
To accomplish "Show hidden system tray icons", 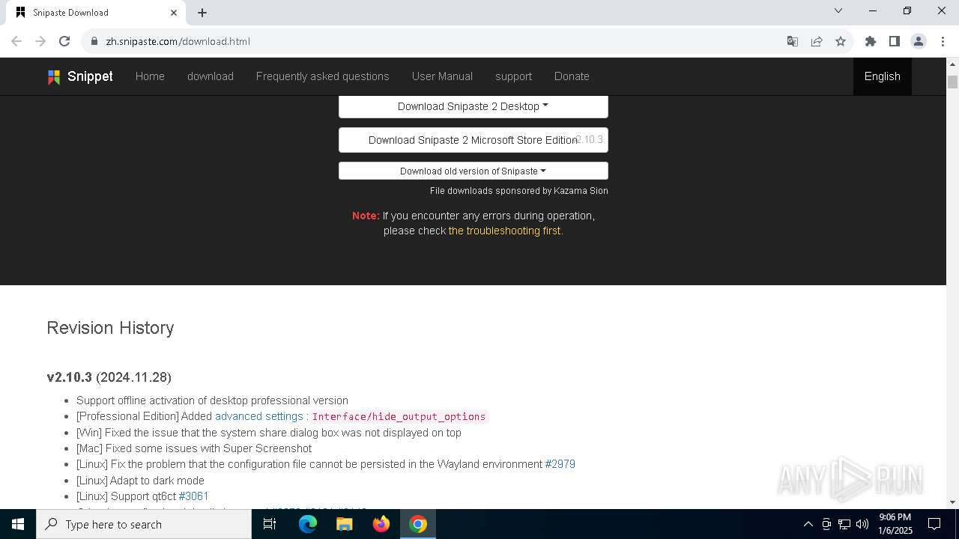I will 808,524.
